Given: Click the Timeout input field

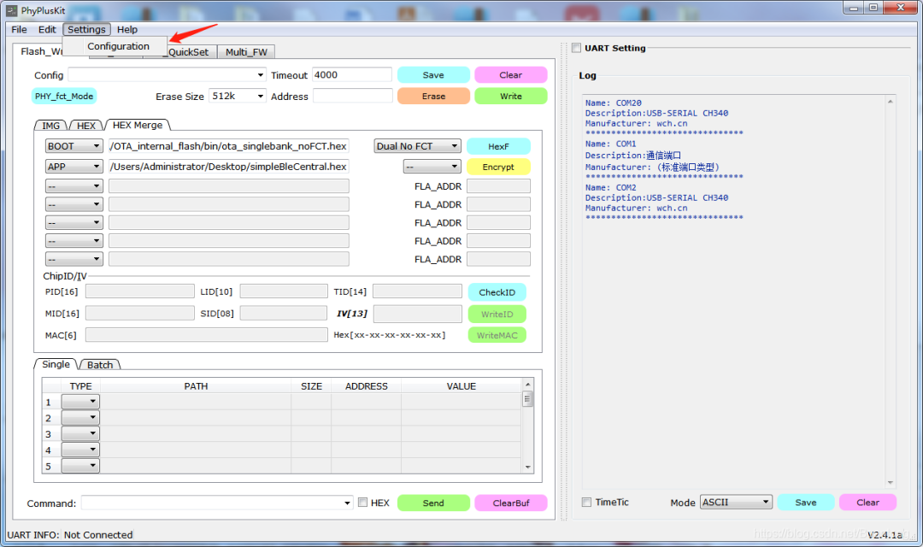Looking at the screenshot, I should (x=351, y=74).
